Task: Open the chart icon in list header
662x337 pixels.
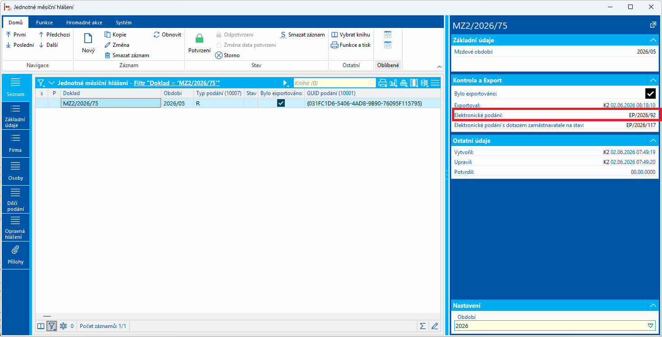Action: tap(393, 83)
